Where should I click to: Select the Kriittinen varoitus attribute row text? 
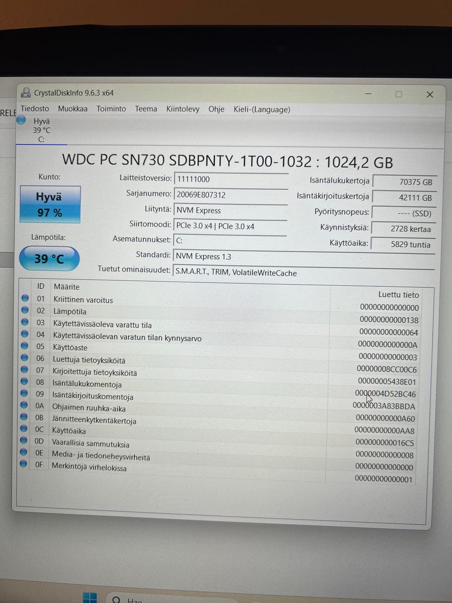[x=83, y=300]
